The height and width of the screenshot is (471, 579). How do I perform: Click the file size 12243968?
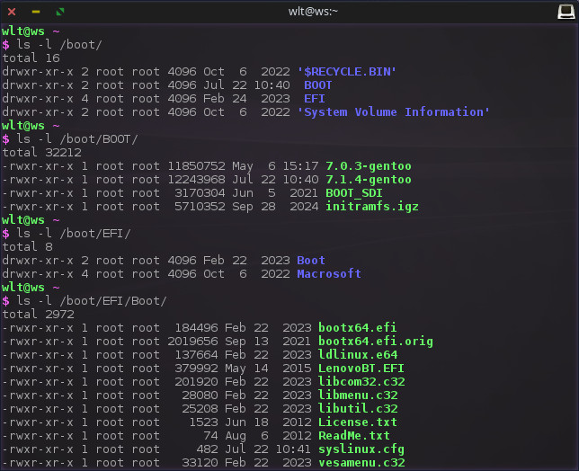(x=196, y=180)
